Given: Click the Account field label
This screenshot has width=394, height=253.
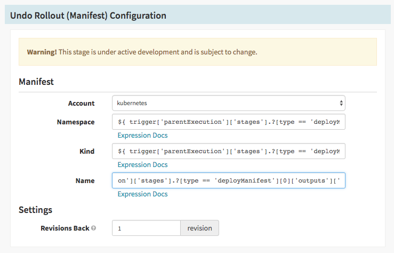Looking at the screenshot, I should 81,103.
